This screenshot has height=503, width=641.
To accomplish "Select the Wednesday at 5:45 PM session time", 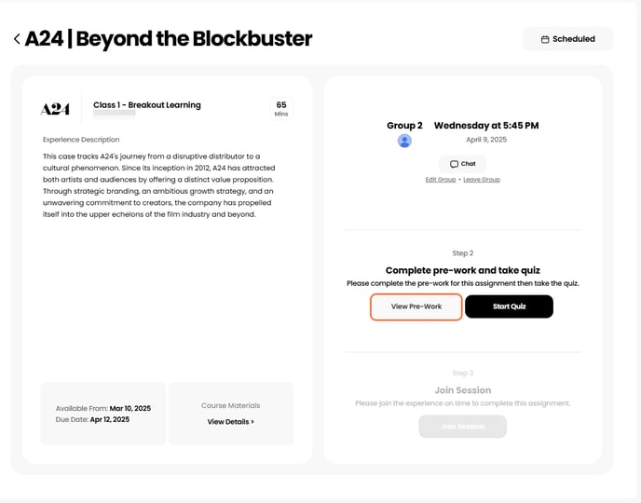I will pos(486,126).
